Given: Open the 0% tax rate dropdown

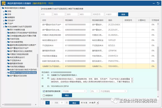Looking at the screenshot, I should point(94,91).
